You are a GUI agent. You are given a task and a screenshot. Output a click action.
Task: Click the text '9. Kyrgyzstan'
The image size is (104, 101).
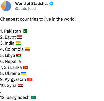click(x=13, y=79)
